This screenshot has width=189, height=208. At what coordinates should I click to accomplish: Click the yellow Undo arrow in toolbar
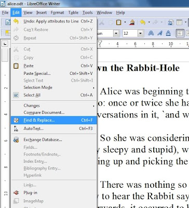coord(143,22)
